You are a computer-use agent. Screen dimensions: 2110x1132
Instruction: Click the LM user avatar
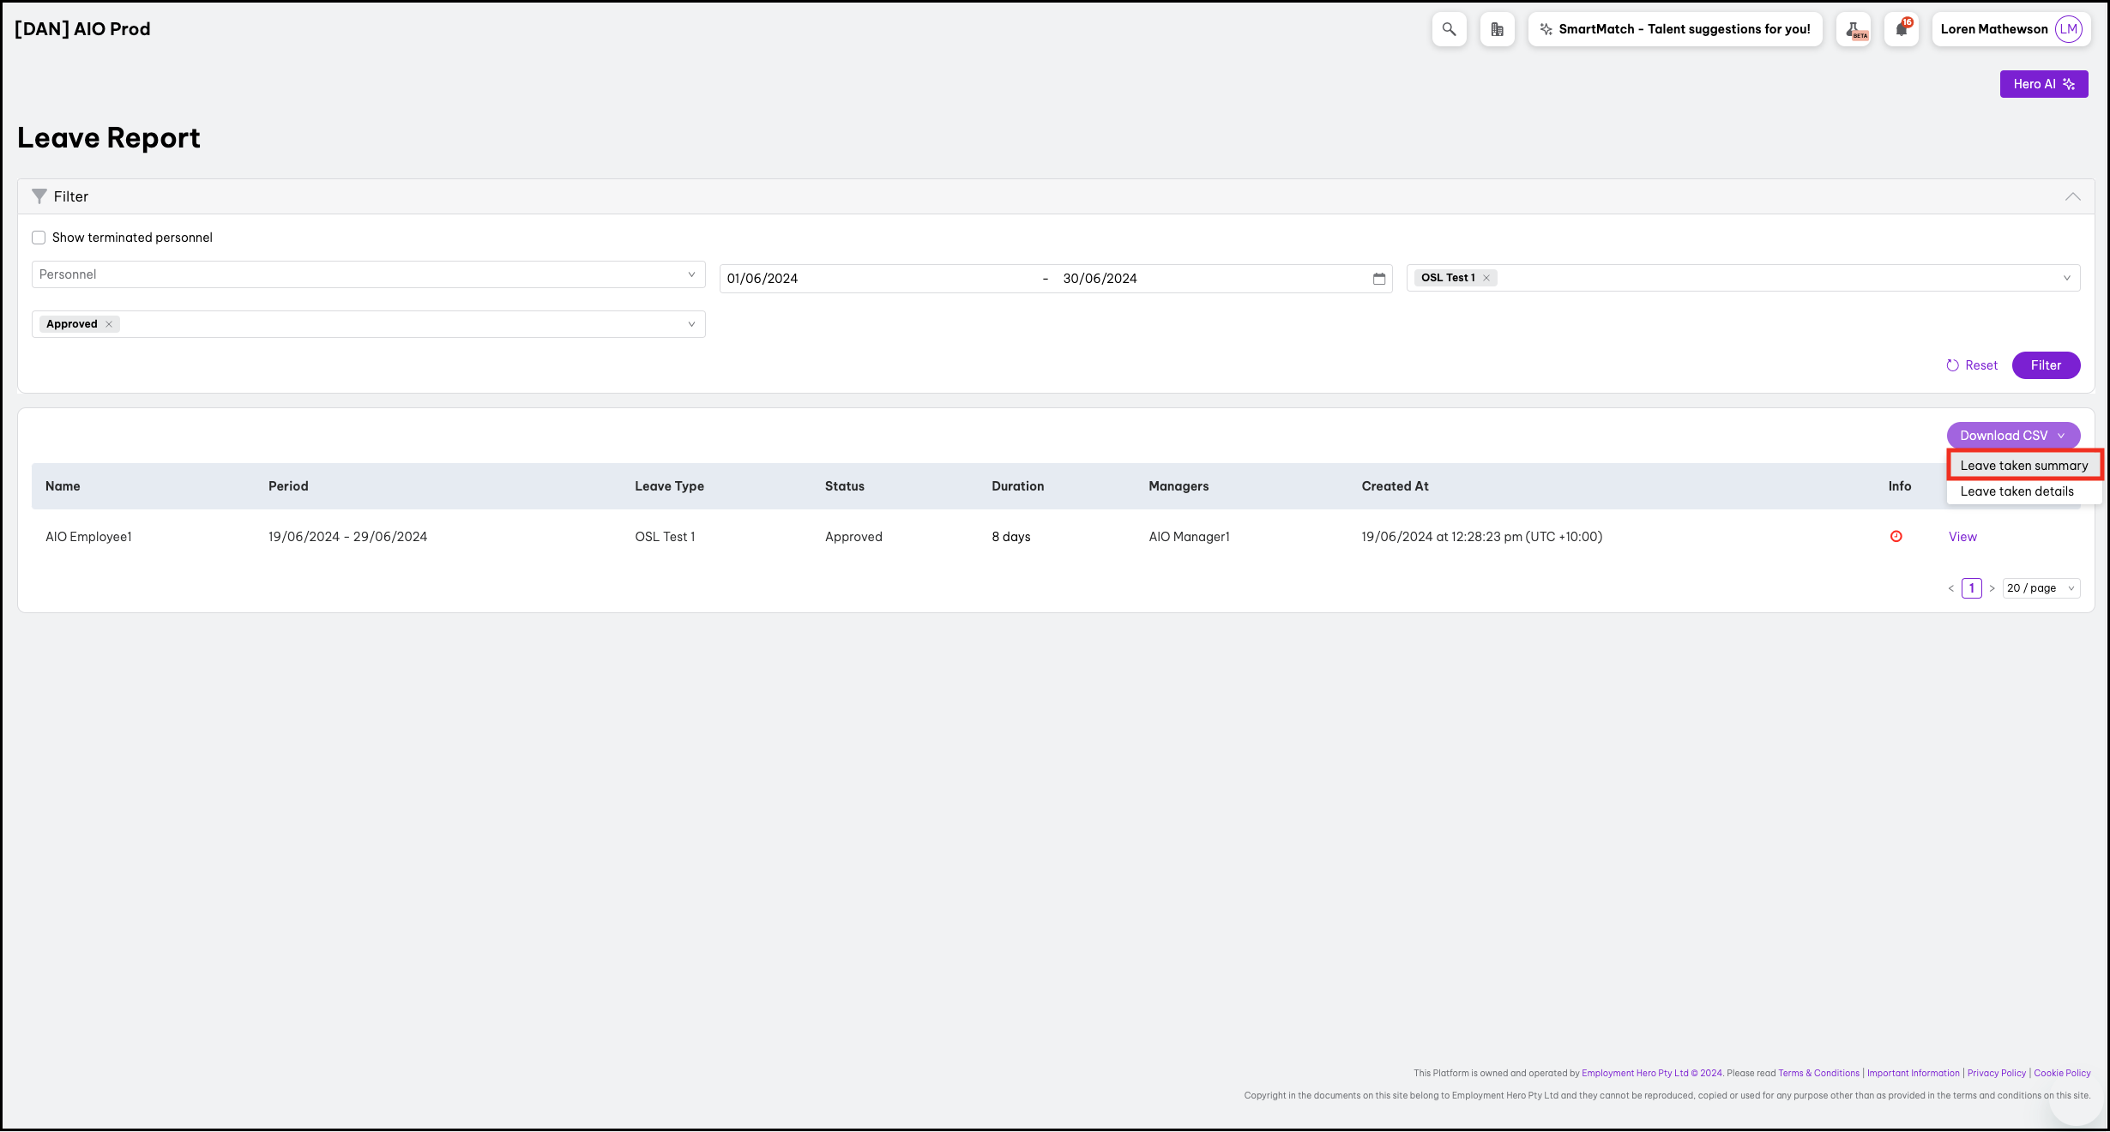click(2068, 29)
